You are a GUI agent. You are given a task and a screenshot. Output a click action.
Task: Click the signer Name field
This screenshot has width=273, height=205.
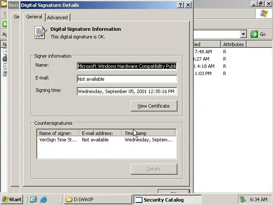coord(127,66)
